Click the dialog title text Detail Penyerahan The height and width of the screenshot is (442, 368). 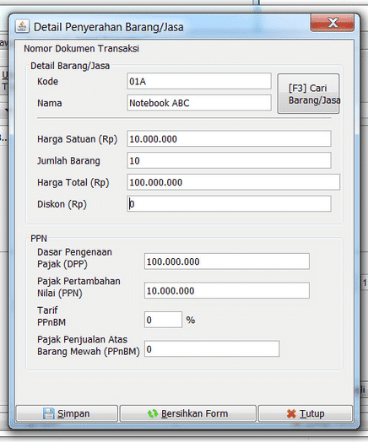(78, 27)
